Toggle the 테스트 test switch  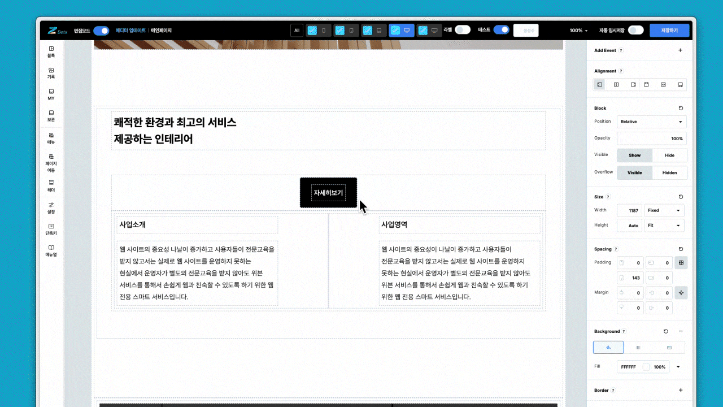pos(501,30)
